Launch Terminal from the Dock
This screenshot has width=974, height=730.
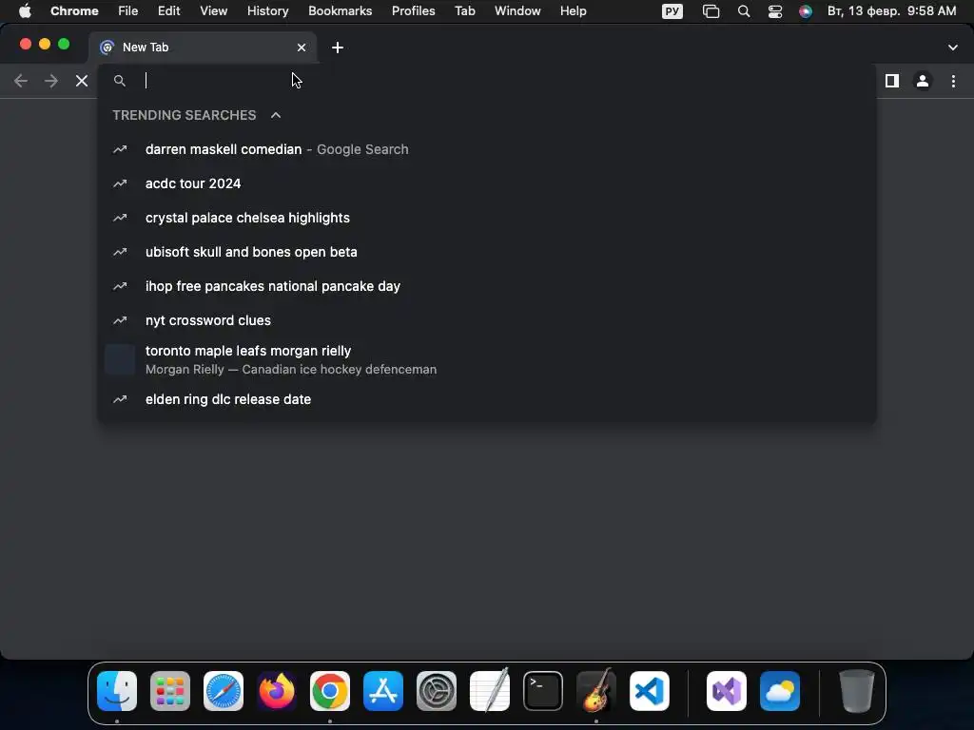[x=543, y=691]
